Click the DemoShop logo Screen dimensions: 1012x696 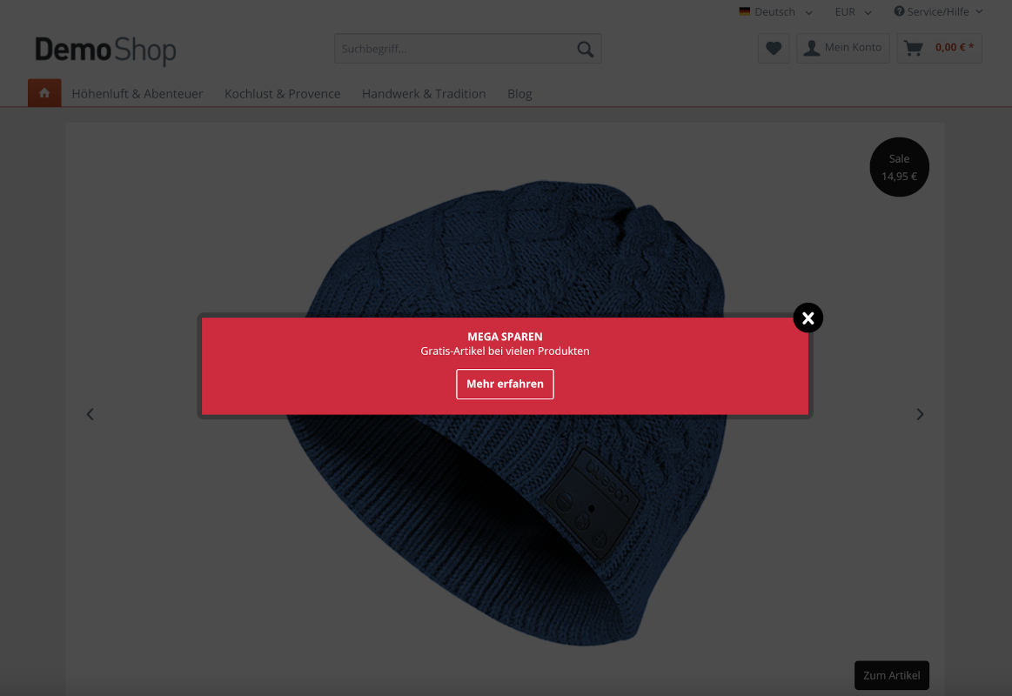105,50
